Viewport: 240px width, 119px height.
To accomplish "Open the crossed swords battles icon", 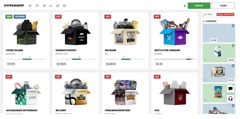I will 37,6.
